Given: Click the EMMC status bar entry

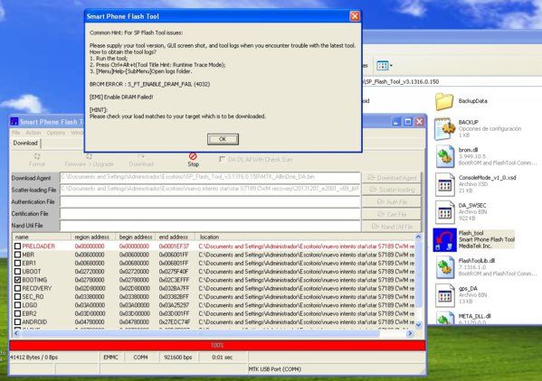Looking at the screenshot, I should 111,358.
